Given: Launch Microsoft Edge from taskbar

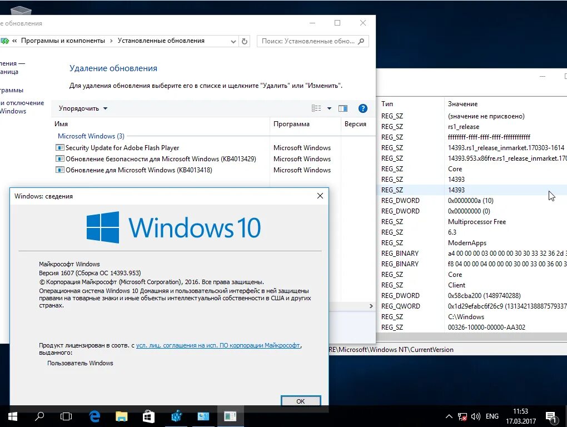Looking at the screenshot, I should point(94,416).
